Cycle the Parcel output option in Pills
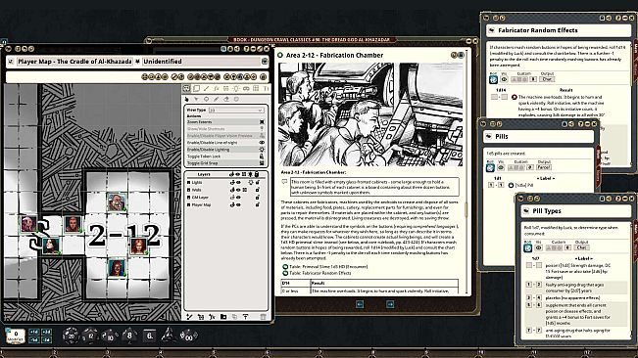Viewport: 638px width, 358px height. (x=544, y=167)
